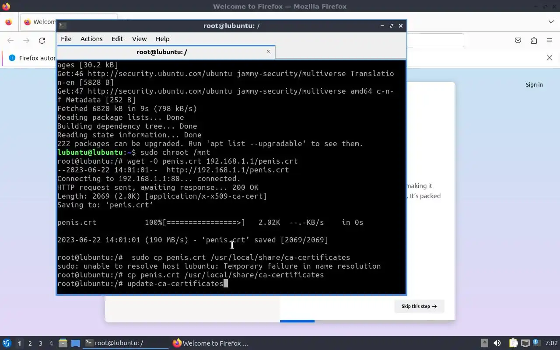Open the wired network tray icon
The height and width of the screenshot is (350, 560).
[525, 343]
